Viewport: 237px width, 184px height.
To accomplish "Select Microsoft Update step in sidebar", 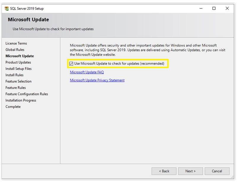I will 20,56.
